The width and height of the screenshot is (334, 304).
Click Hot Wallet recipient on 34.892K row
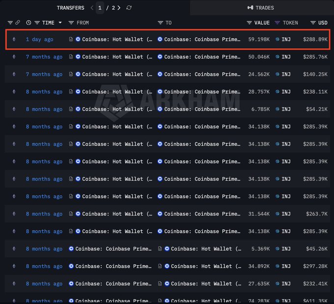(x=206, y=266)
